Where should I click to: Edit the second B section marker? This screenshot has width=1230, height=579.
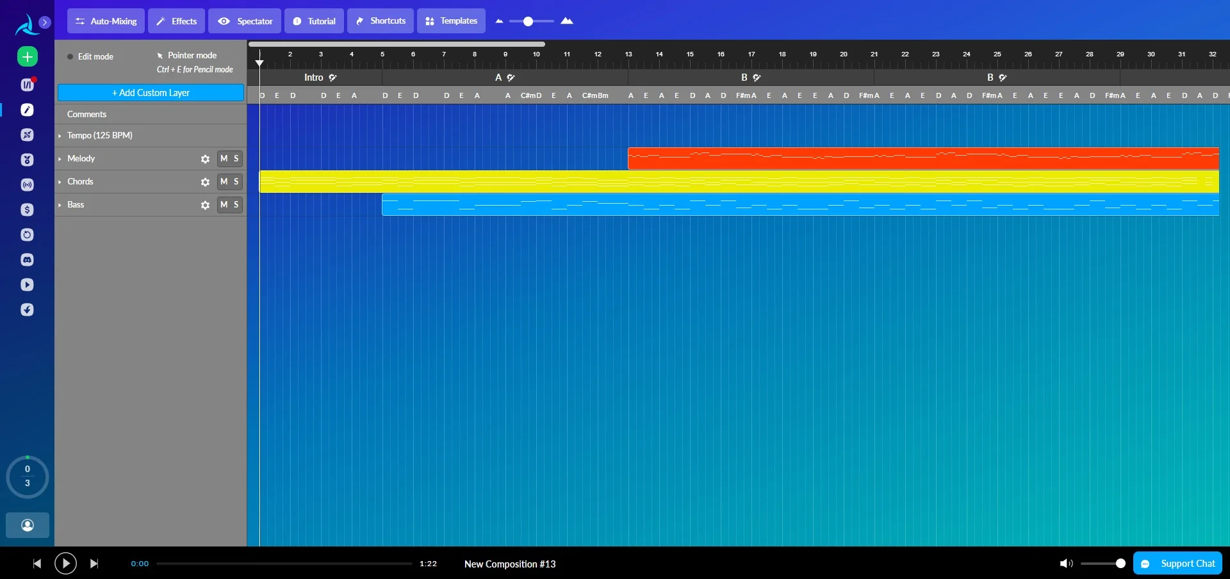coord(1003,77)
